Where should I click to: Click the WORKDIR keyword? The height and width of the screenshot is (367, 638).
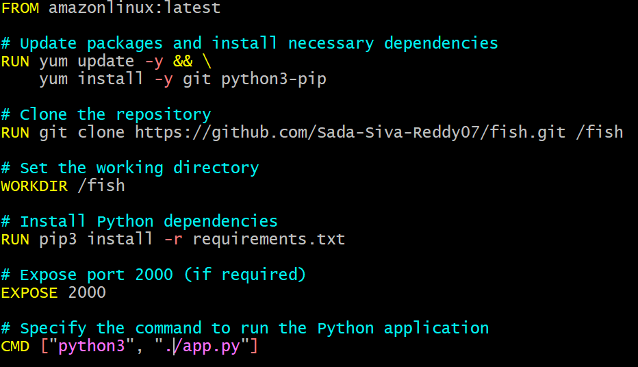(x=35, y=186)
